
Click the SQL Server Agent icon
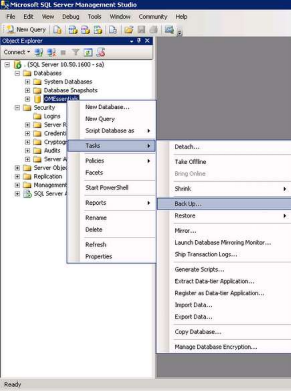(x=27, y=194)
